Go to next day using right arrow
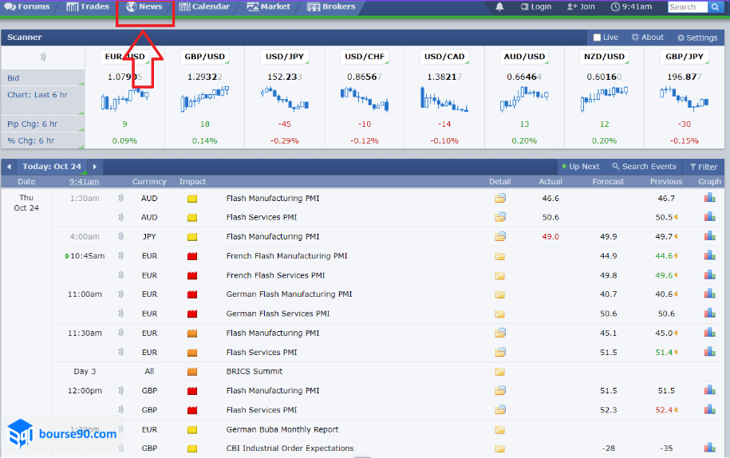 (x=94, y=167)
